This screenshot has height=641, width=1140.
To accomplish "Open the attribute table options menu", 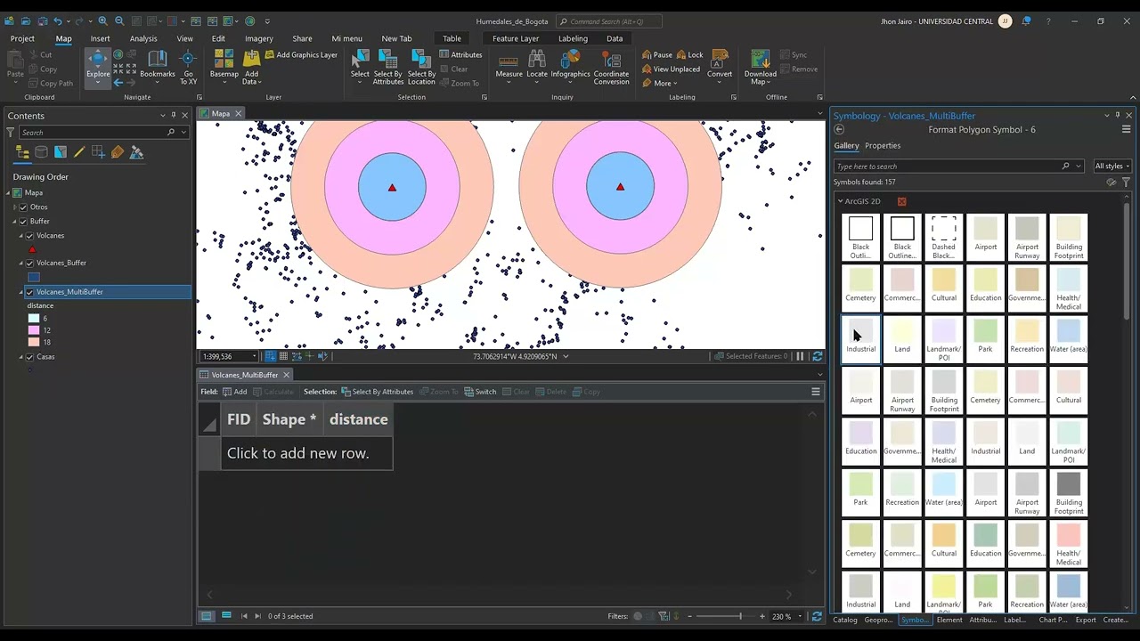I will tap(815, 391).
